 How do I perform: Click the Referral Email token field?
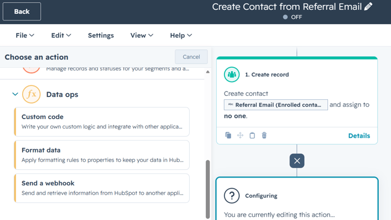[x=276, y=105]
